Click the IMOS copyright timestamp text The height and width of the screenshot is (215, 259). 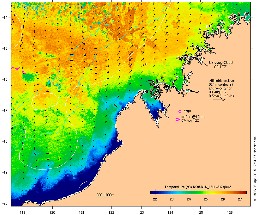[255, 169]
